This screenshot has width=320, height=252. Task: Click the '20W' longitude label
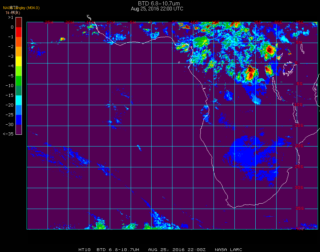pyautogui.click(x=70, y=22)
